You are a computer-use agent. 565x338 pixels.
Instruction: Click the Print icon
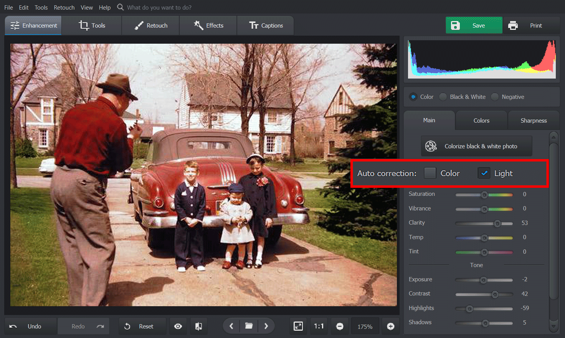pyautogui.click(x=513, y=25)
